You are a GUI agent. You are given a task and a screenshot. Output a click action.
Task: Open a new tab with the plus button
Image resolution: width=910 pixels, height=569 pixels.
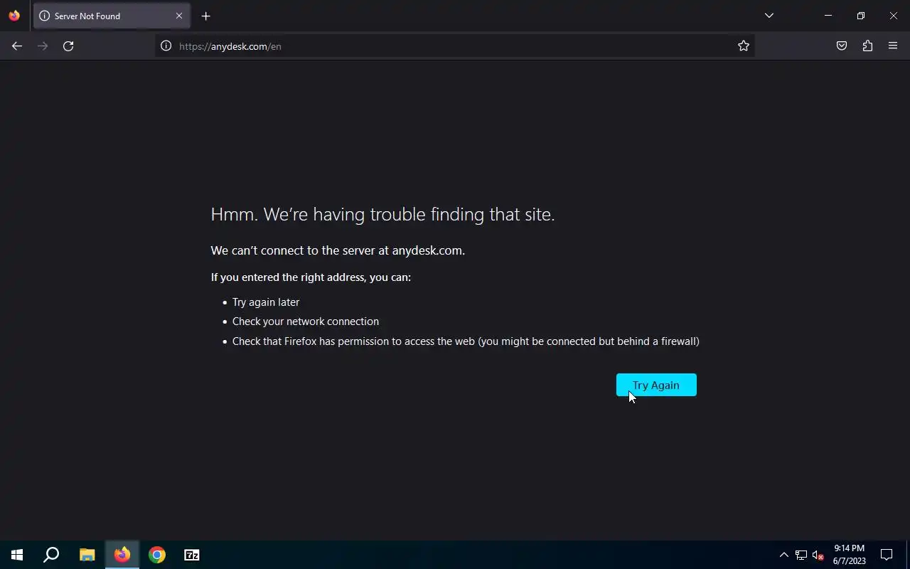pos(206,16)
